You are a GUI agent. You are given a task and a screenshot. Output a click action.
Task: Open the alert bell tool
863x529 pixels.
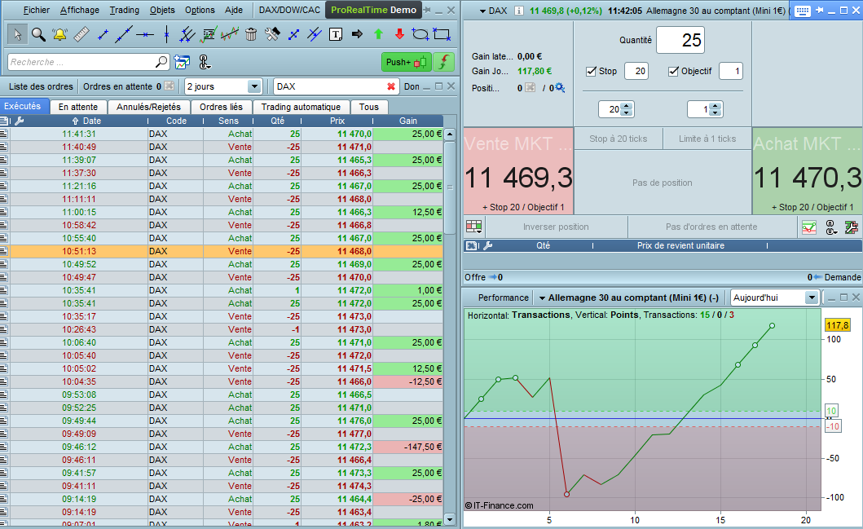[x=60, y=34]
